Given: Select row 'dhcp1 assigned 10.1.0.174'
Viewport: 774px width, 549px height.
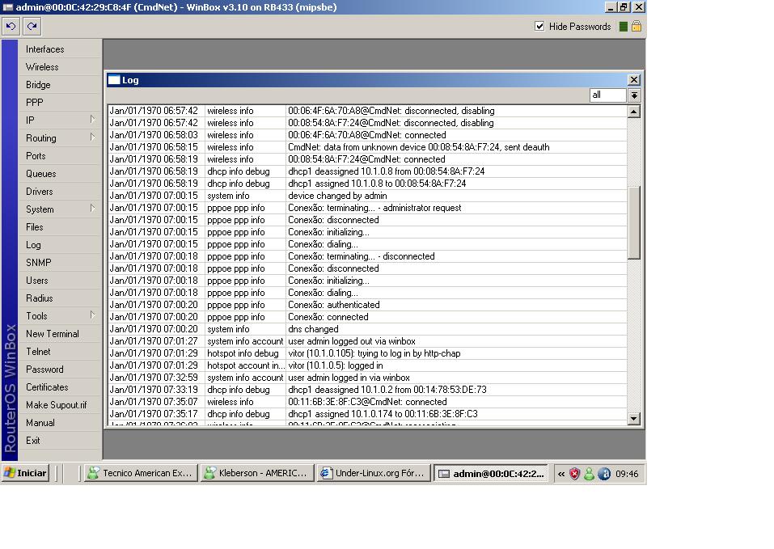Looking at the screenshot, I should coord(367,414).
